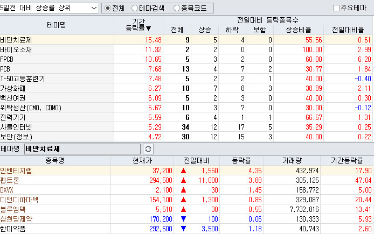Select the 보안(정보) theme row

(x=186, y=137)
